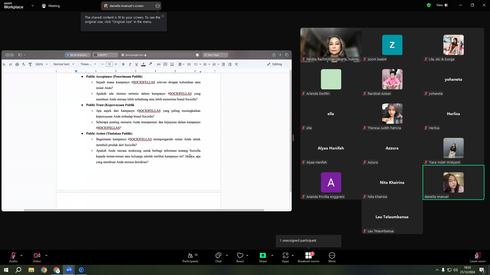490x275 pixels.
Task: Click the insert image icon
Action: tap(172, 64)
